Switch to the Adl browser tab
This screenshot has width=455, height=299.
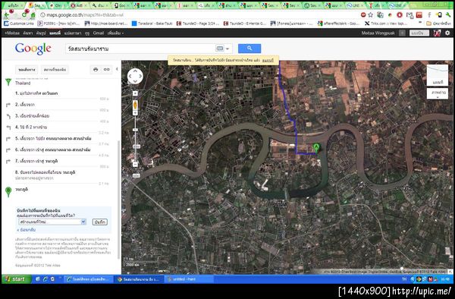tap(80, 5)
